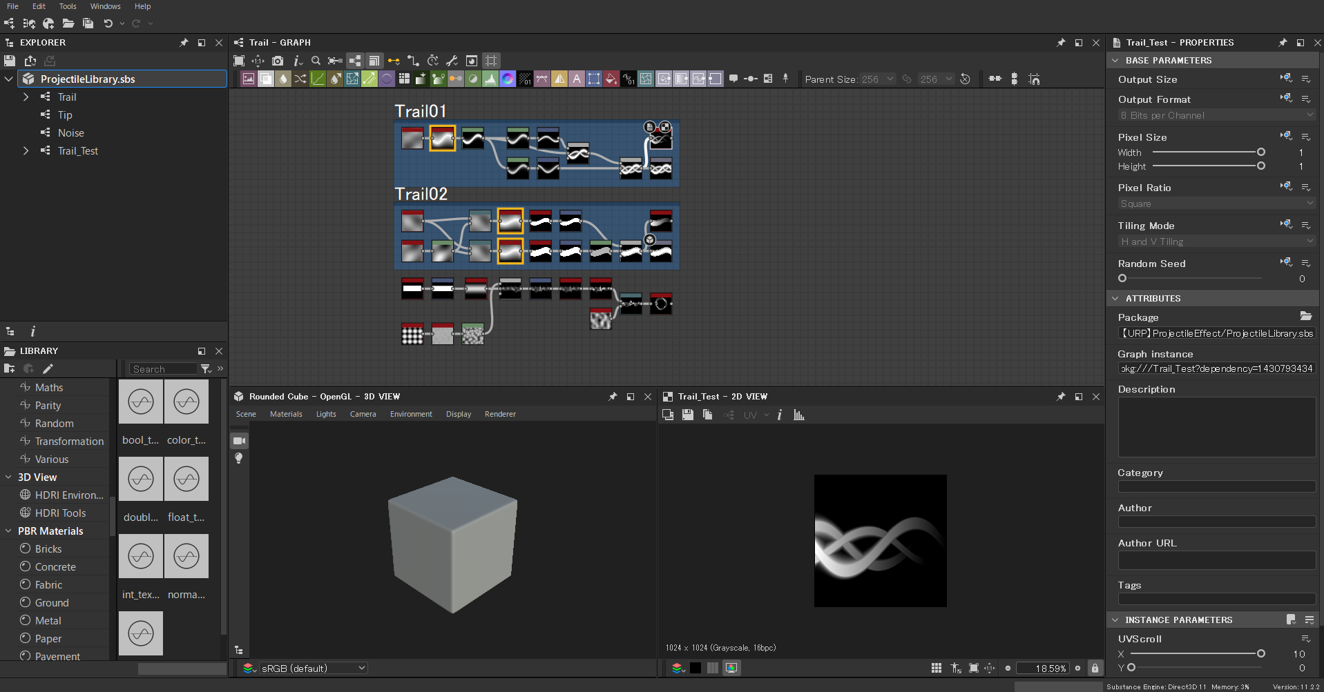The image size is (1324, 692).
Task: Open the Windows menu
Action: (105, 6)
